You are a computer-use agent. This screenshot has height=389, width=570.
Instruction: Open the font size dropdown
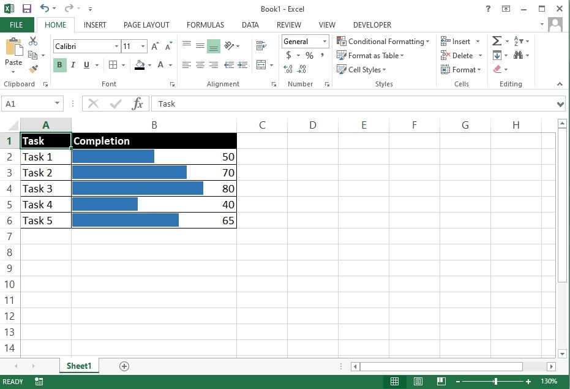(x=143, y=46)
